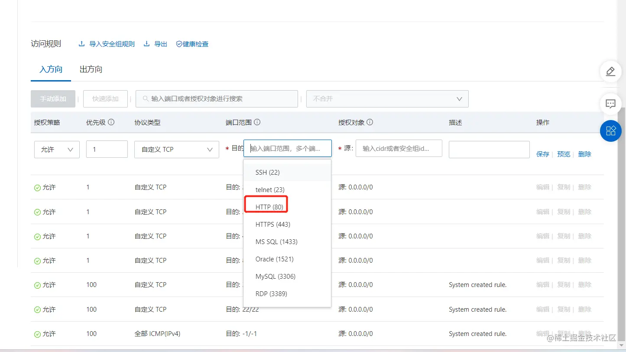Click the 协议类型 column header
The width and height of the screenshot is (626, 352).
click(x=147, y=123)
